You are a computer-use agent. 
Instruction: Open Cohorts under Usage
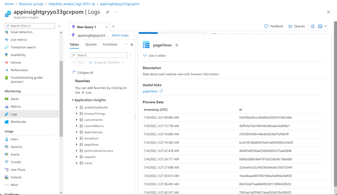[x=16, y=177]
